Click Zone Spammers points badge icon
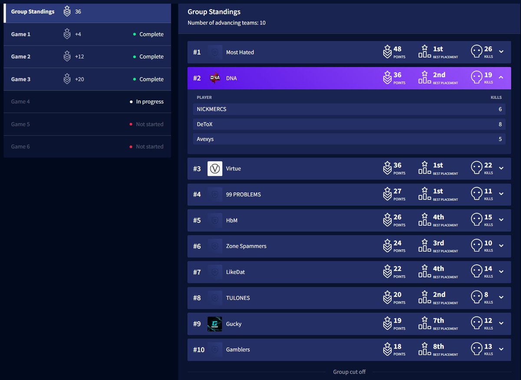This screenshot has height=380, width=521. [x=387, y=246]
